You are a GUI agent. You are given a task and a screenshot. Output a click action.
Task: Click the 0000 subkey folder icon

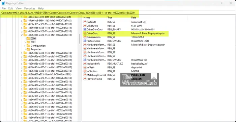click(x=28, y=39)
